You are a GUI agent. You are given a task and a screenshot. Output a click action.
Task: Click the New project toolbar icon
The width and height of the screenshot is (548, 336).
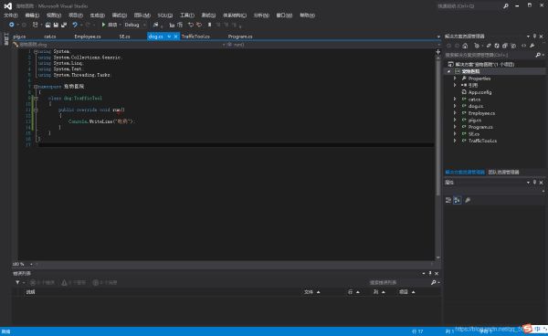pyautogui.click(x=35, y=25)
